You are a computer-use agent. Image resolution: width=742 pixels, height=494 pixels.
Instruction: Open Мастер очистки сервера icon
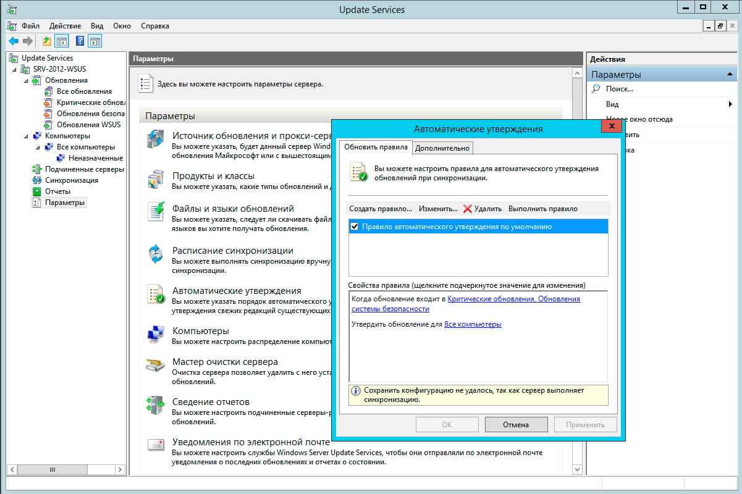pos(155,364)
